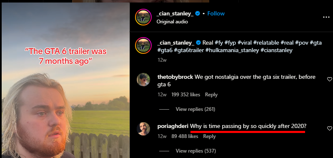The height and width of the screenshot is (158, 333).
Task: Like thetobybrock's comment with the heart
Action: coord(329,79)
